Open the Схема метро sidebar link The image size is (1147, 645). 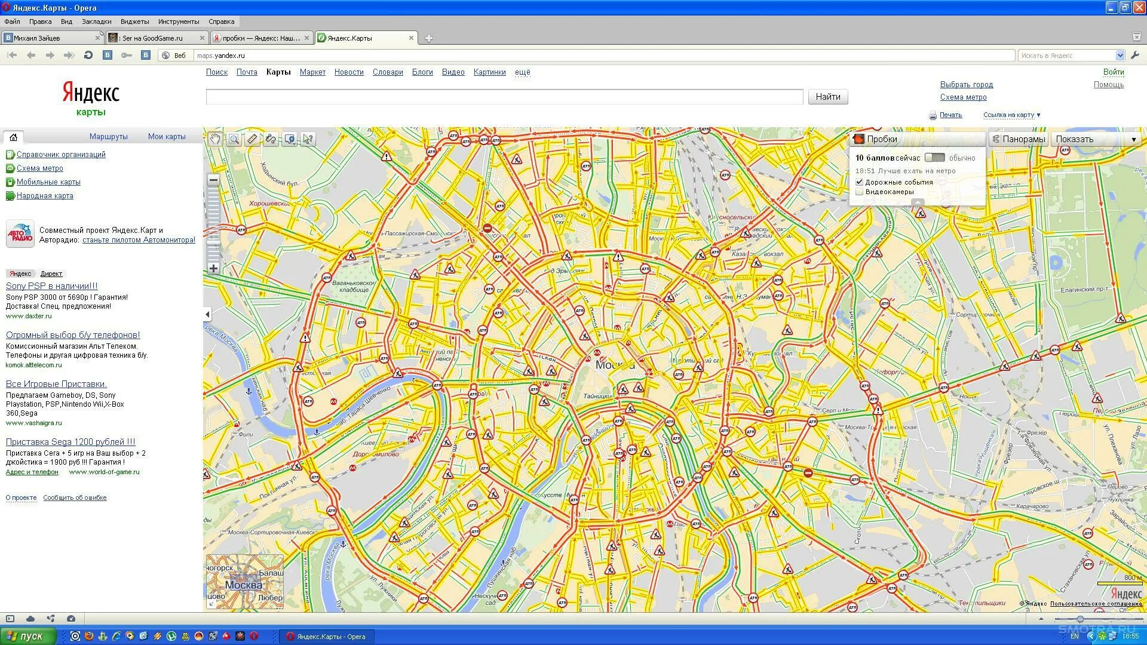(x=40, y=168)
